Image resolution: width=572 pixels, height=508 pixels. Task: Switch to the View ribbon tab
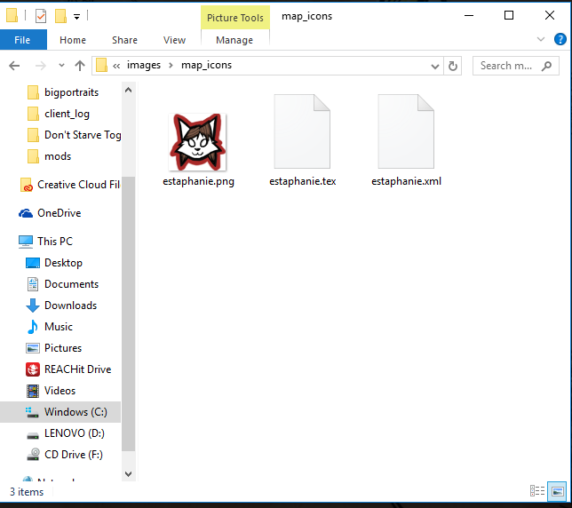(x=174, y=40)
